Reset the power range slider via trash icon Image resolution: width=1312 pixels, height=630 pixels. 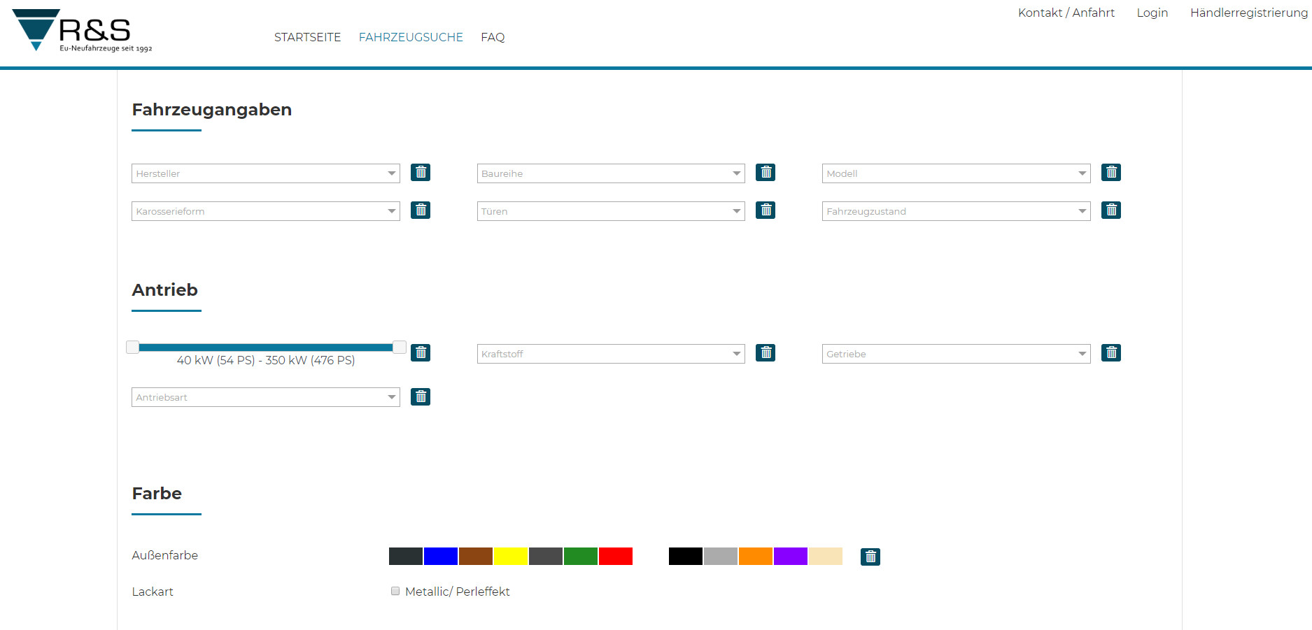421,353
